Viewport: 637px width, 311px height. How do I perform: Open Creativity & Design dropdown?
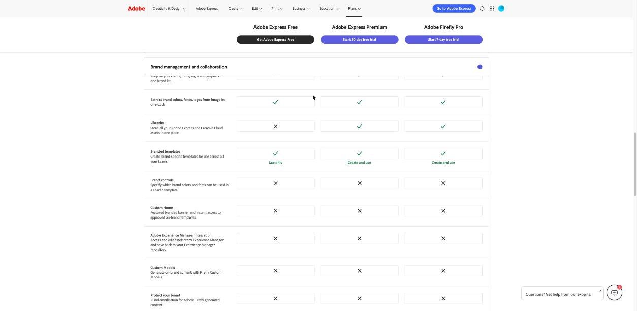click(x=169, y=8)
